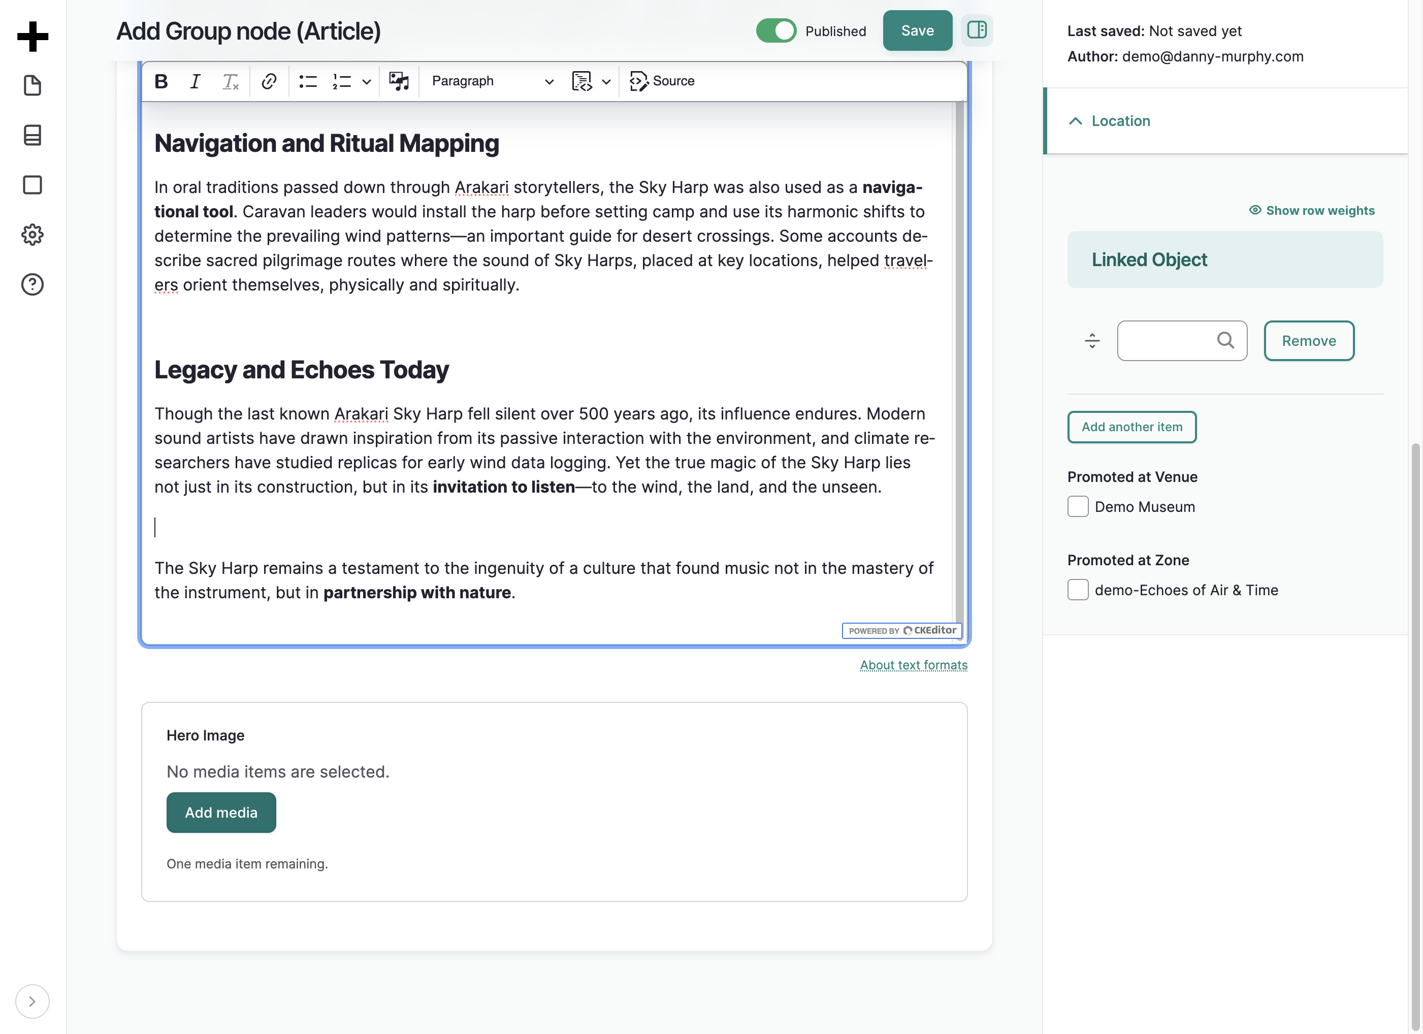Click the remove format icon

230,81
